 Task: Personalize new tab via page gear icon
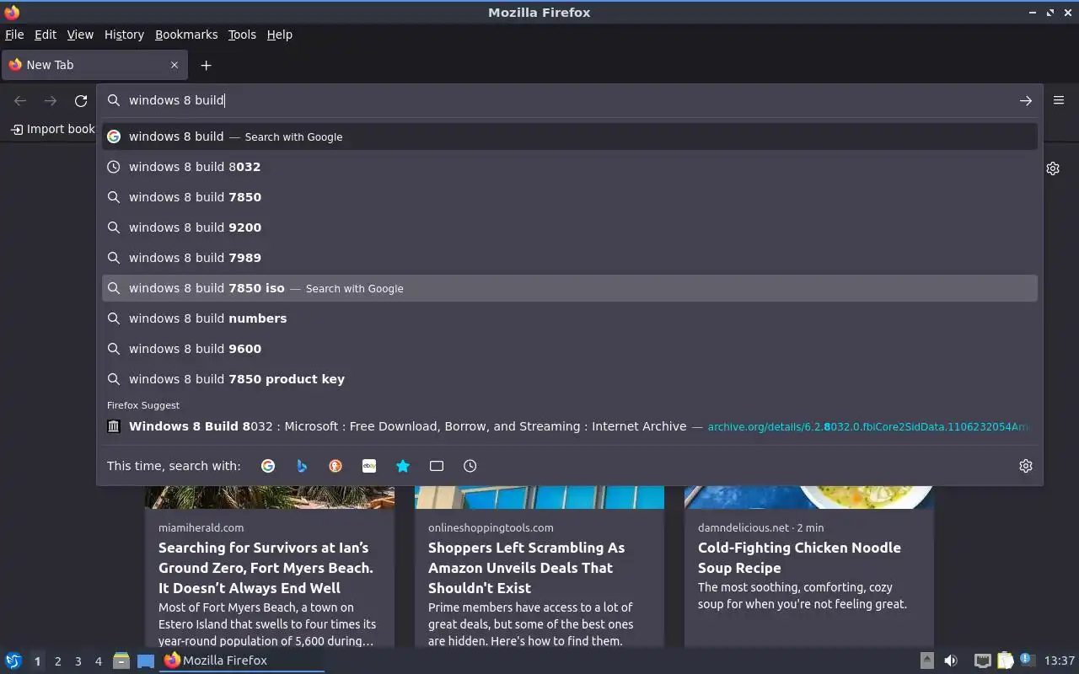[x=1053, y=168]
